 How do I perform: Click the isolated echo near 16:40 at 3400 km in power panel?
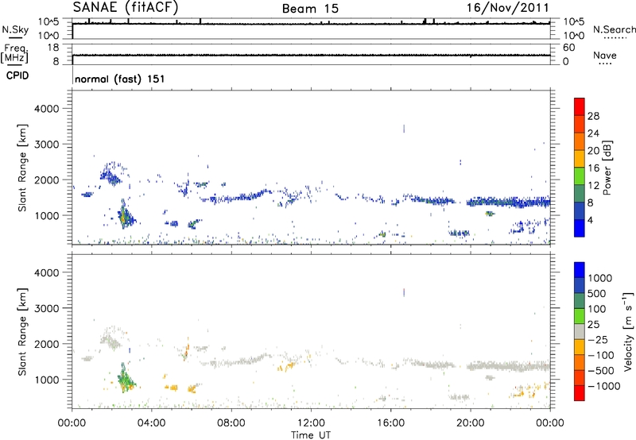pos(404,129)
